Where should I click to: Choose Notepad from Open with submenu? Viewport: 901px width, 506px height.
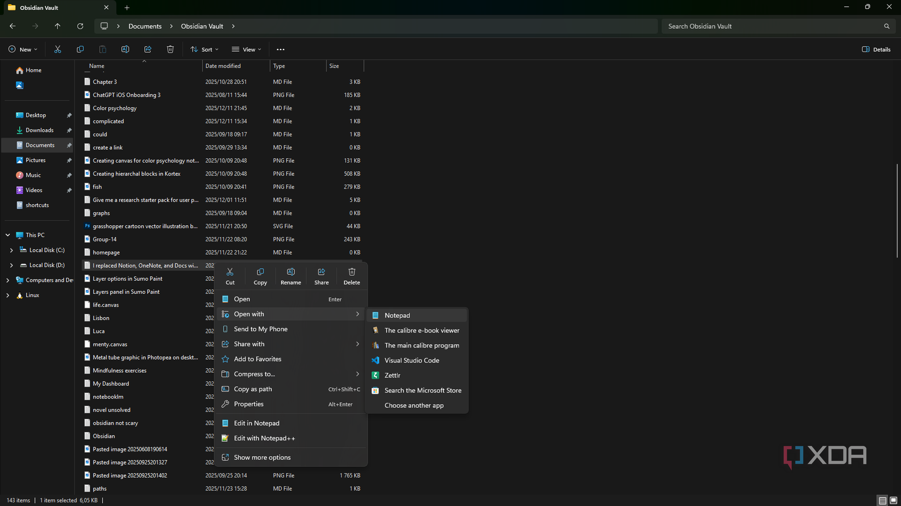tap(397, 315)
